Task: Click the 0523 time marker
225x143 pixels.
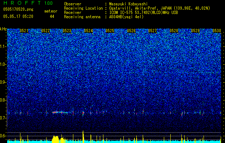Action: tap(67, 31)
